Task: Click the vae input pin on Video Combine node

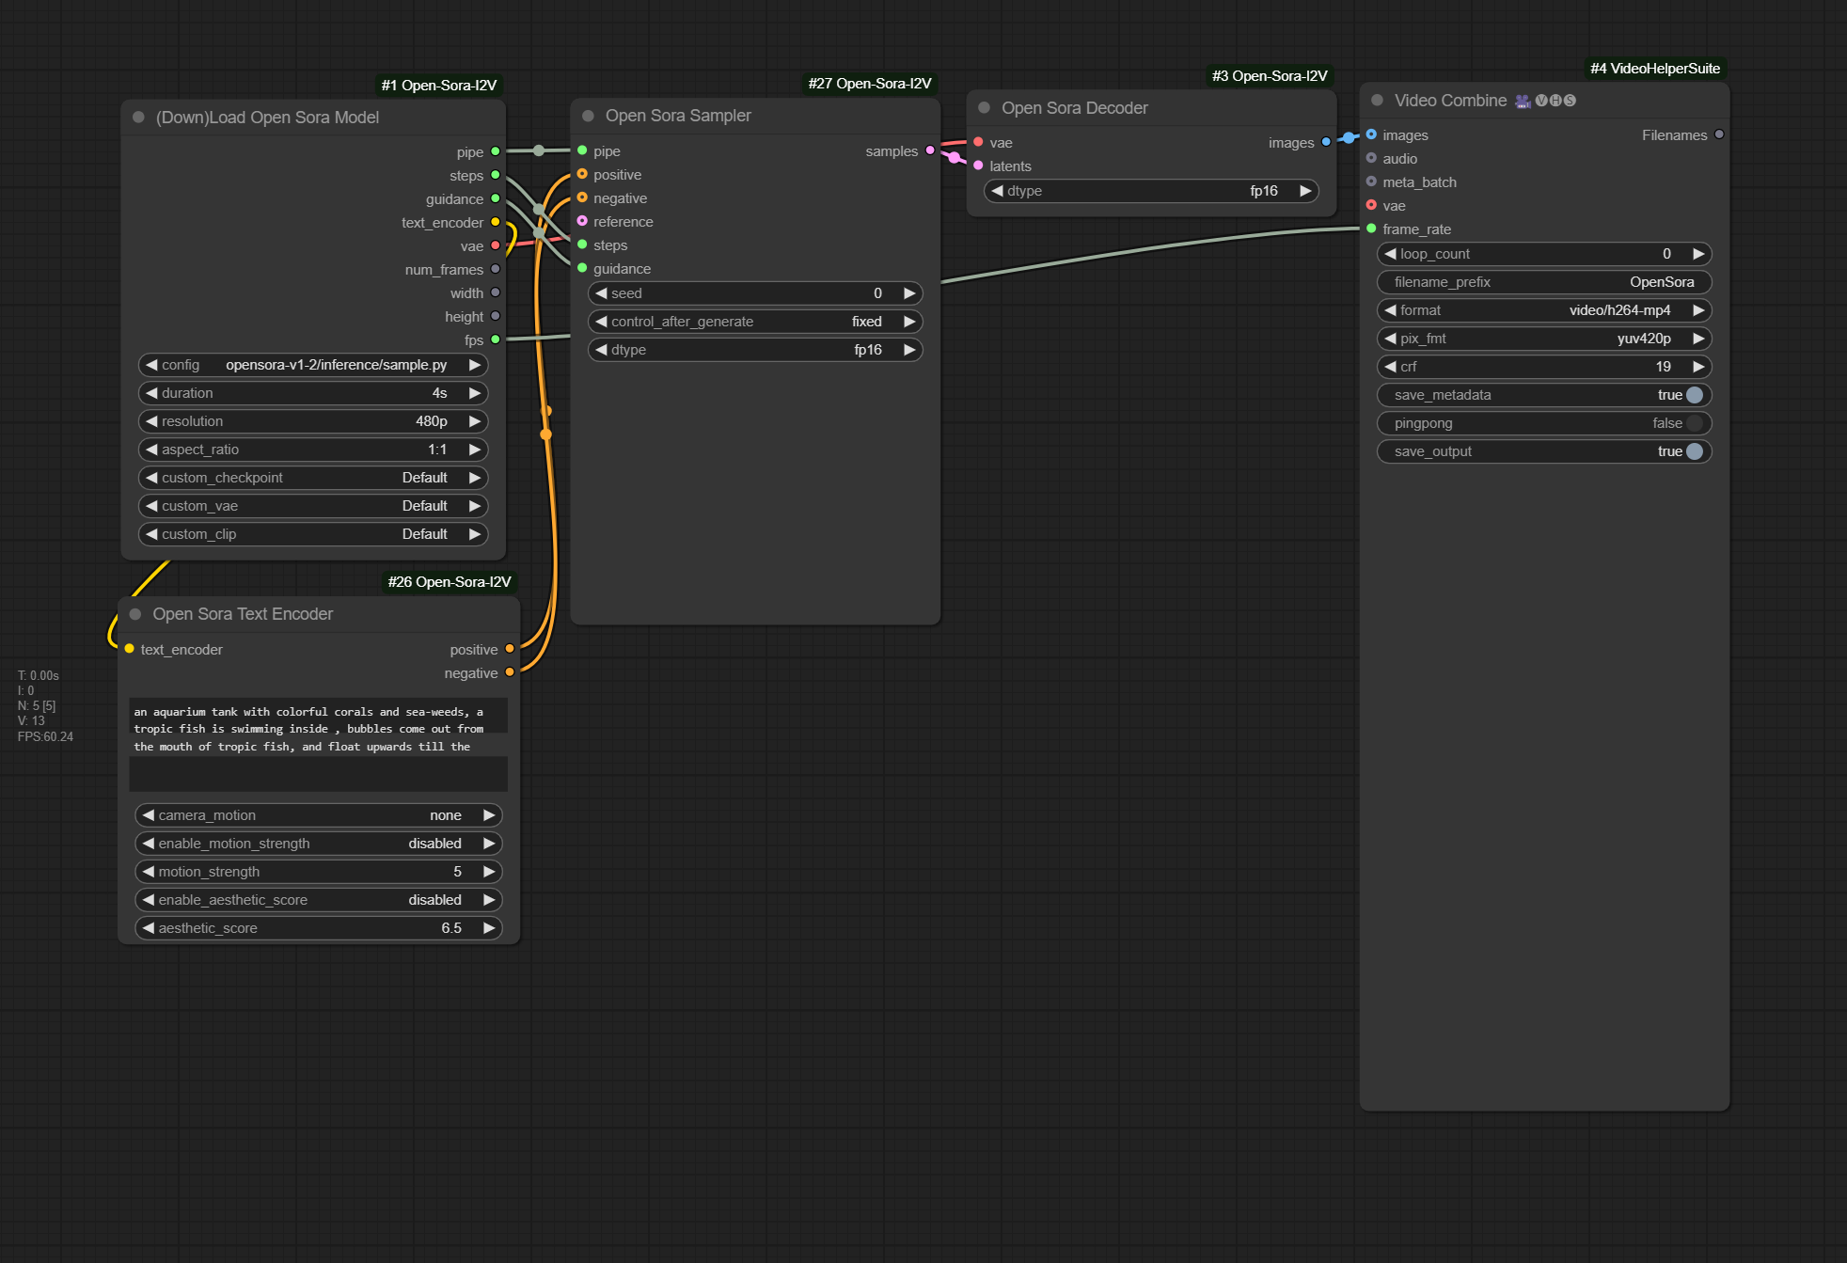Action: pos(1372,205)
